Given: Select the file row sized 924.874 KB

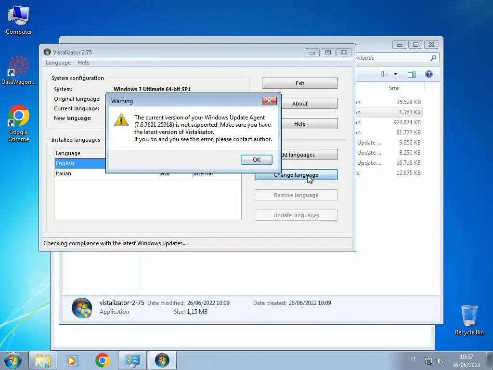Looking at the screenshot, I should point(389,122).
